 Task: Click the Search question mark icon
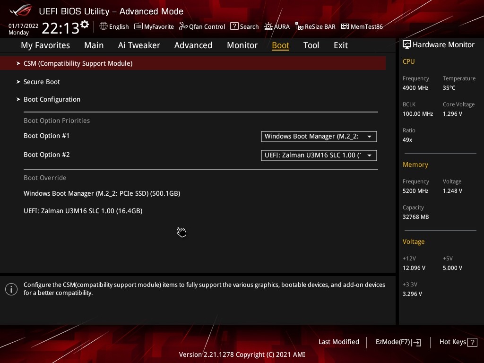pyautogui.click(x=234, y=26)
